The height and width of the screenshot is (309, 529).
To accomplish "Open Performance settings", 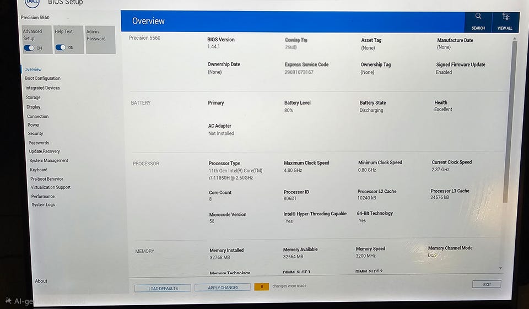I will pyautogui.click(x=43, y=196).
